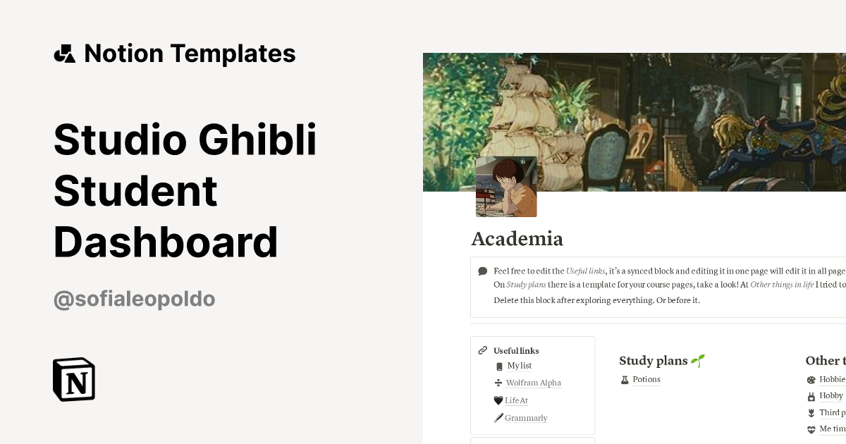Click the heart icon beside Me time
The height and width of the screenshot is (444, 846).
coord(811,429)
